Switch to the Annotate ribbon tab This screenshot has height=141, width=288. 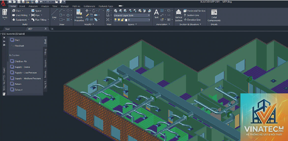(x=33, y=6)
